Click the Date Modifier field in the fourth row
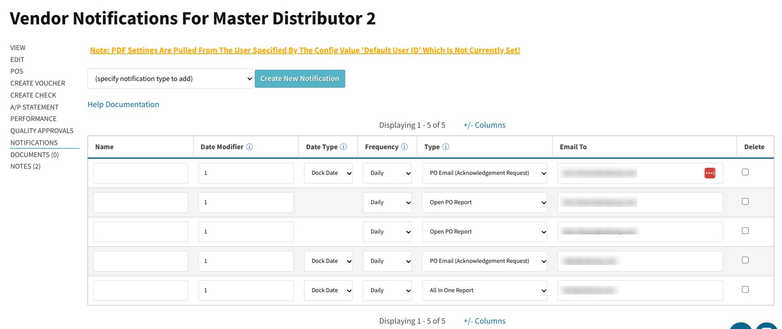 246,261
